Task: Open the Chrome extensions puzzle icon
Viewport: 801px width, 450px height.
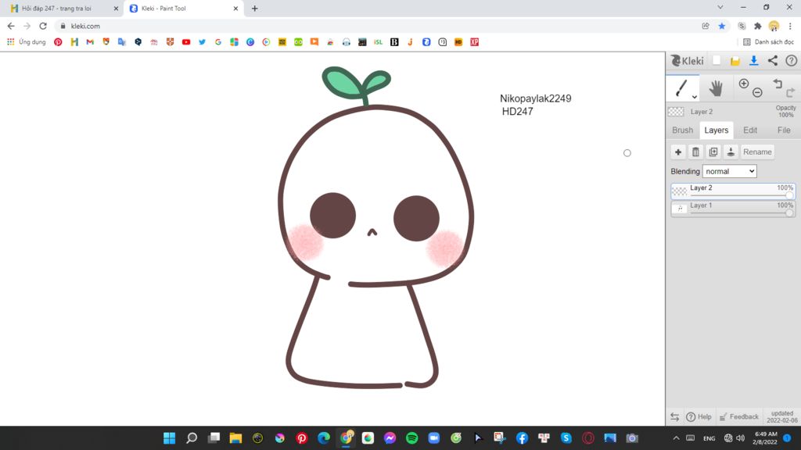Action: point(757,26)
